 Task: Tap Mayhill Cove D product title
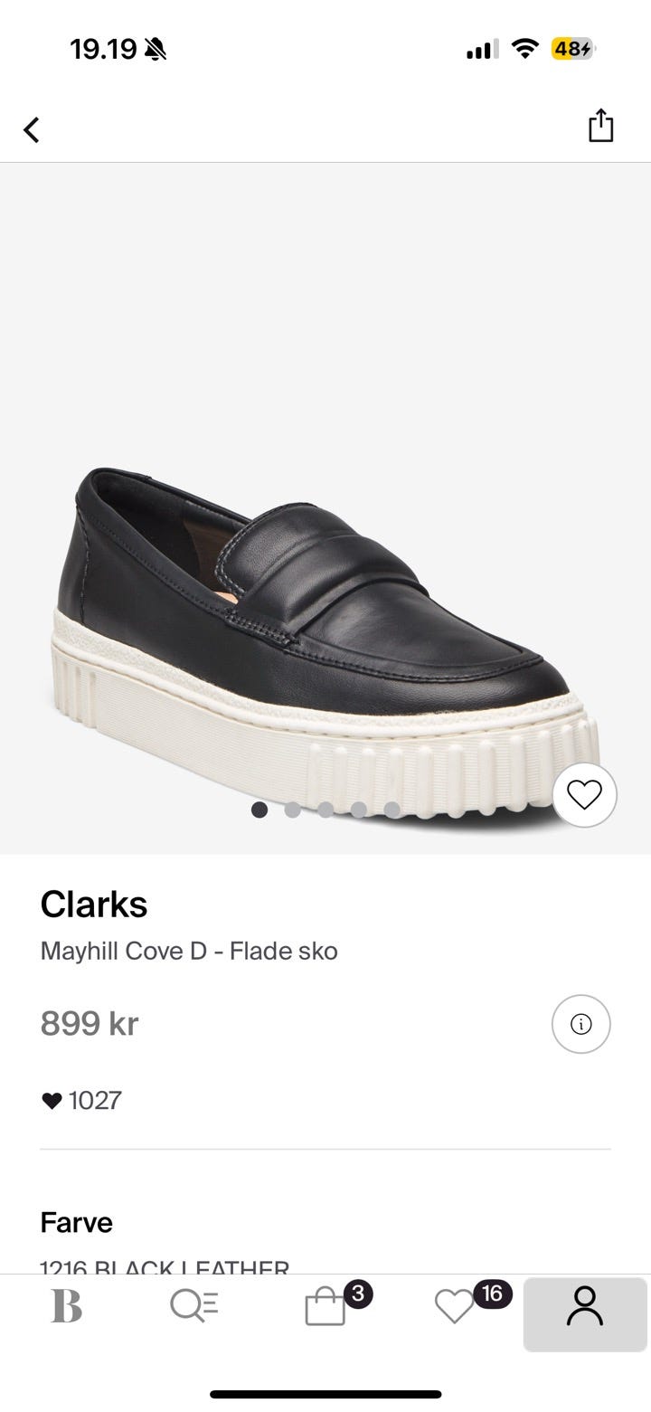coord(189,951)
